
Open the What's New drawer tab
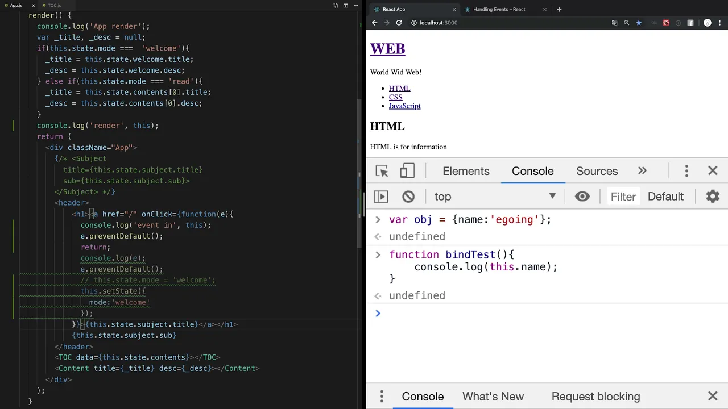click(x=493, y=397)
